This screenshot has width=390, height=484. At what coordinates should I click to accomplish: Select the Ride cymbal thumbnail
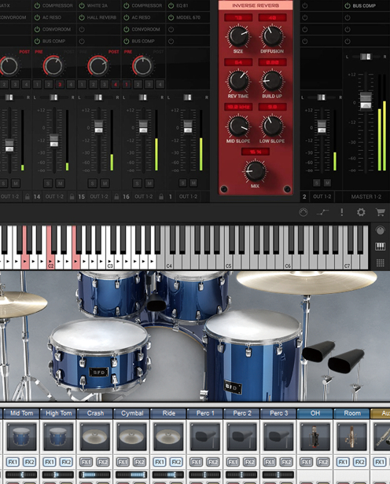[168, 437]
